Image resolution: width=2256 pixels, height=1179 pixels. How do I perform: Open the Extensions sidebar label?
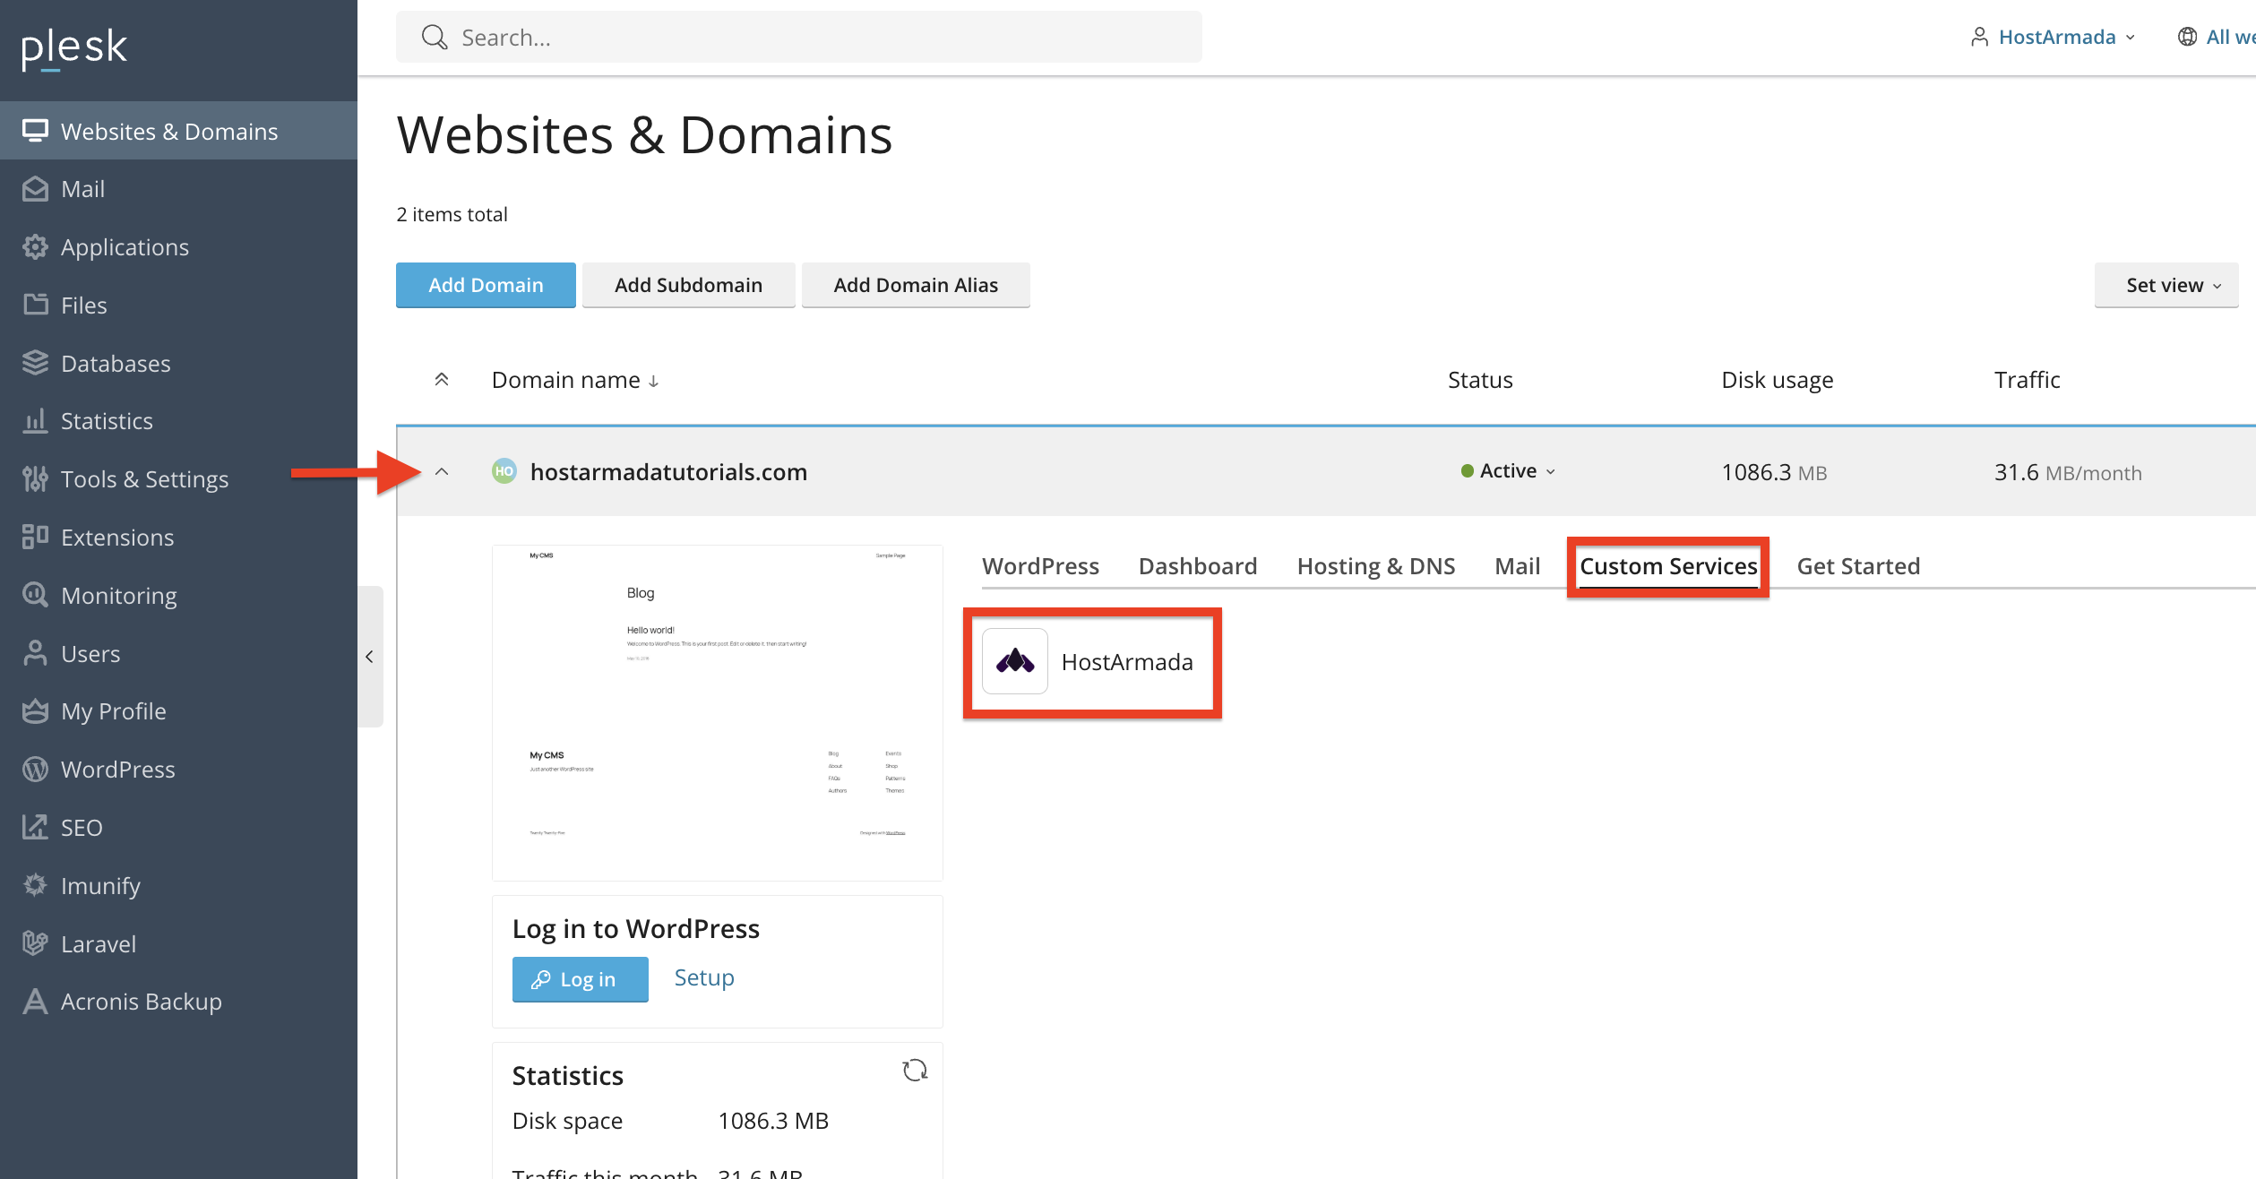click(x=117, y=538)
